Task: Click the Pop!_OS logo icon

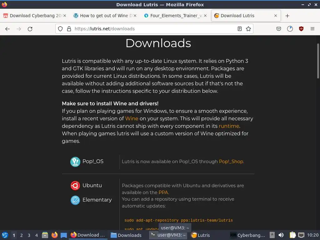Action: point(75,162)
